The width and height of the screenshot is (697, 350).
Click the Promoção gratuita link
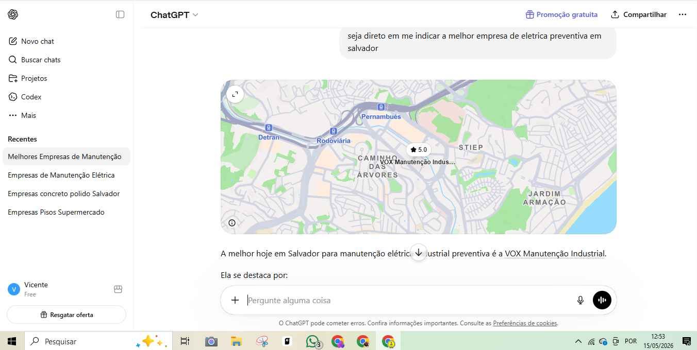tap(561, 14)
